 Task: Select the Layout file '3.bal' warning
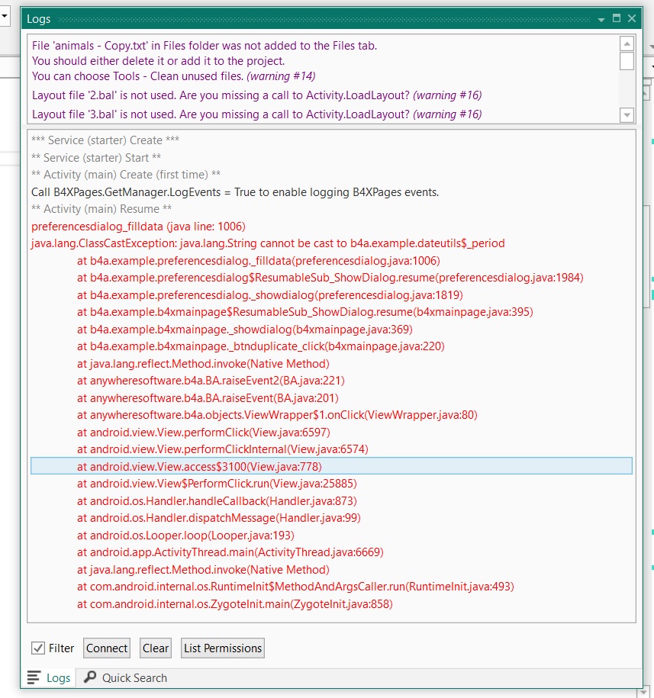257,114
